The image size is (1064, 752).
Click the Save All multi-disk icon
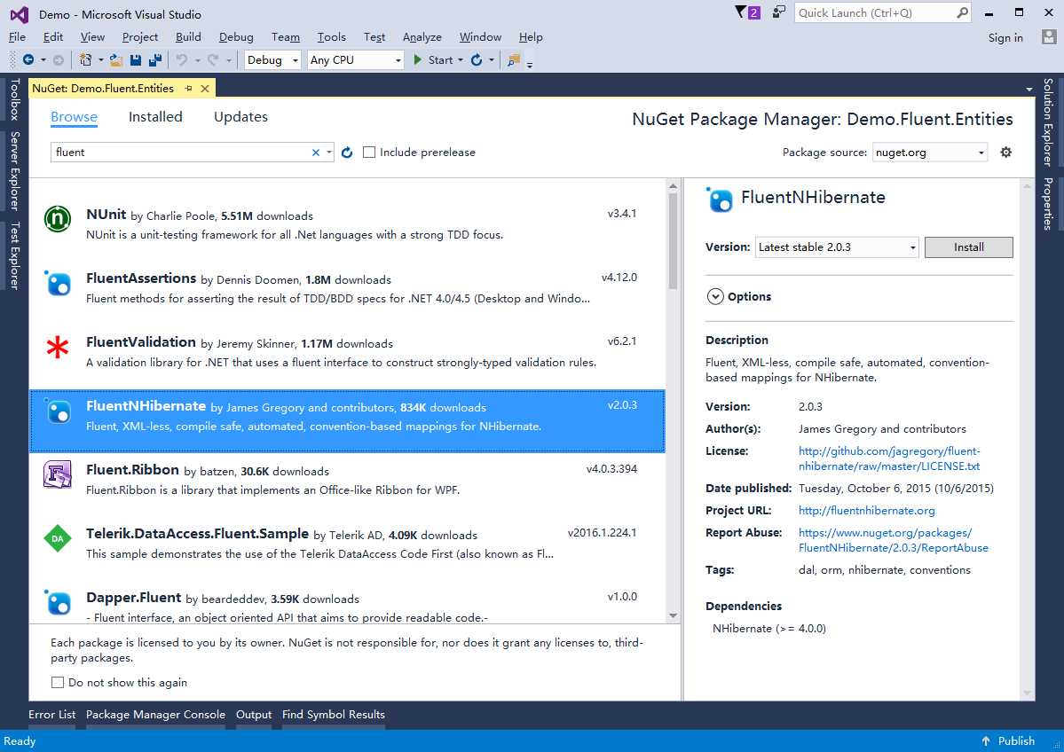pos(155,59)
